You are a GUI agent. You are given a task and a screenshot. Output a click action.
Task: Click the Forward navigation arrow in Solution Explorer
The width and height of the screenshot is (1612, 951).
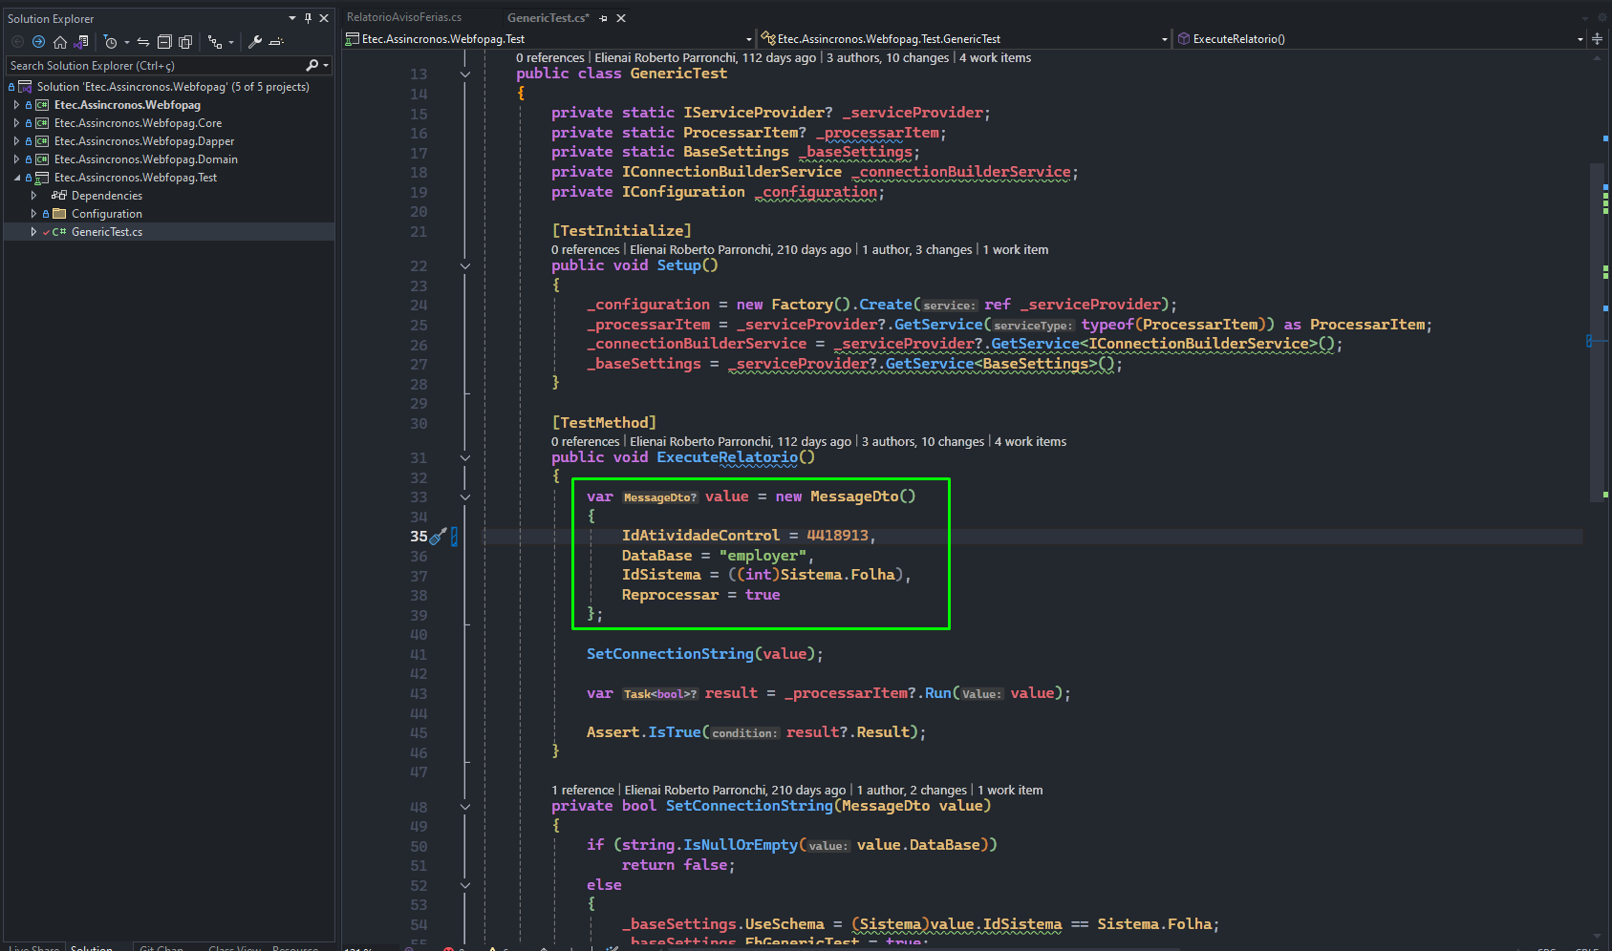pyautogui.click(x=38, y=42)
